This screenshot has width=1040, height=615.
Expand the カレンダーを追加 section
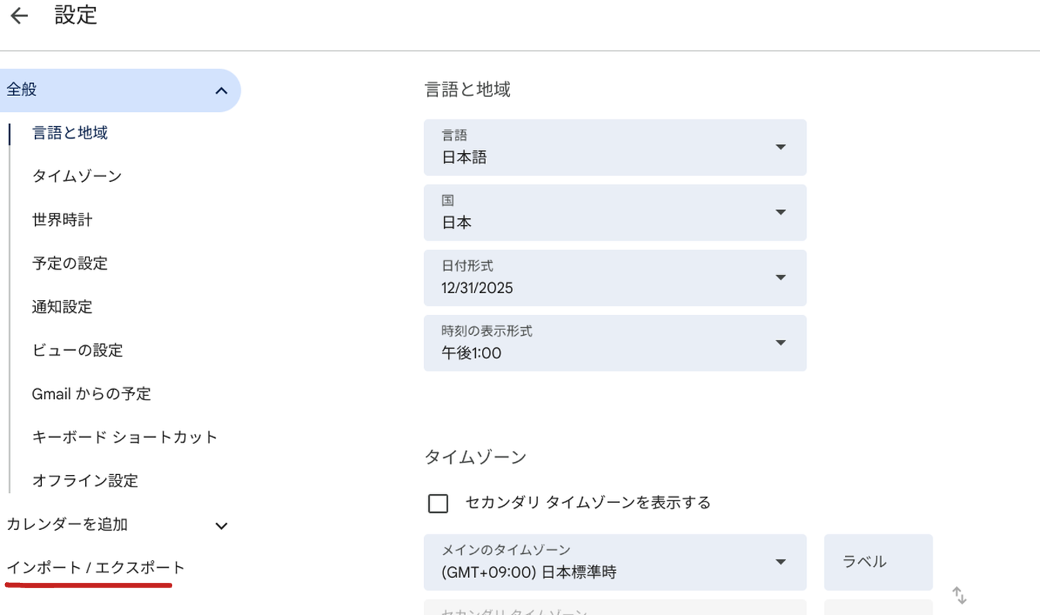tap(221, 526)
